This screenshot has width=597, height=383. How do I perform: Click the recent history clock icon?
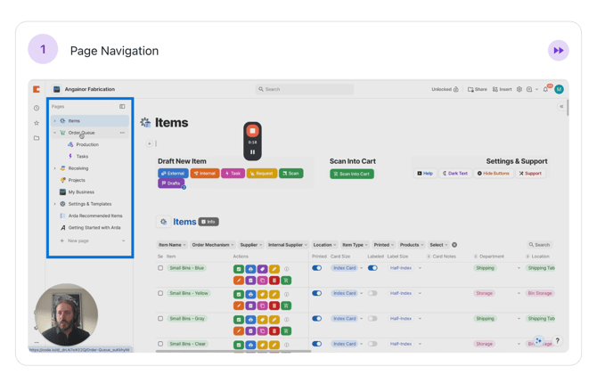37,108
